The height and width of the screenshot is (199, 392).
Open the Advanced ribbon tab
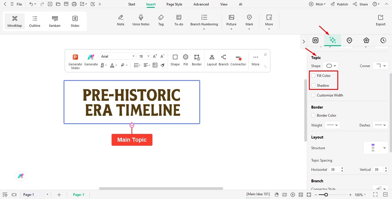[201, 4]
